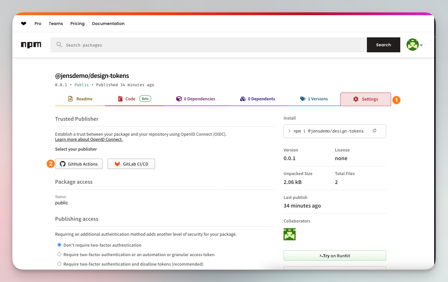Switch to the Code tab
448x282 pixels.
(x=134, y=99)
